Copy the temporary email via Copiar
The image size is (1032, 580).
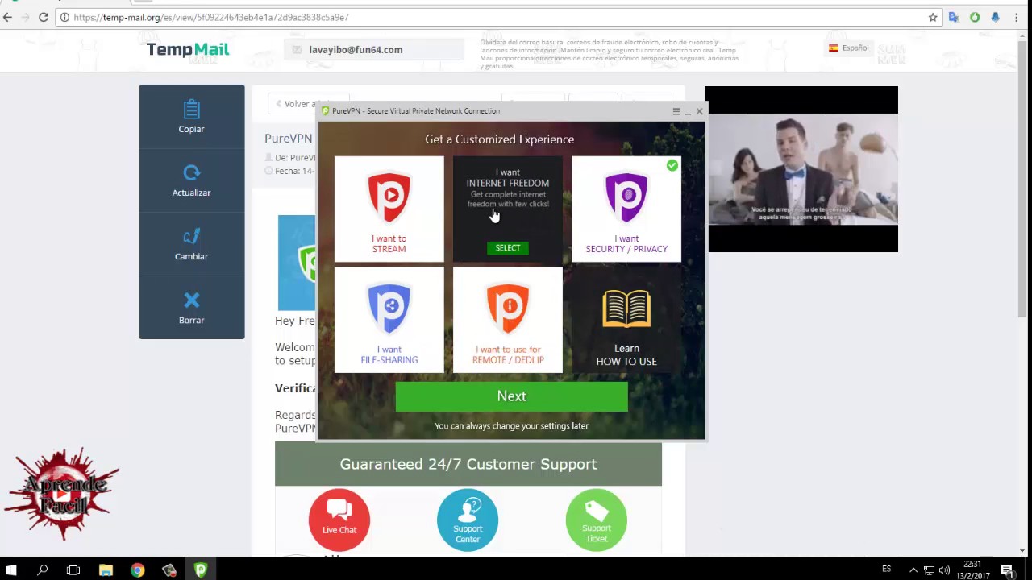191,117
